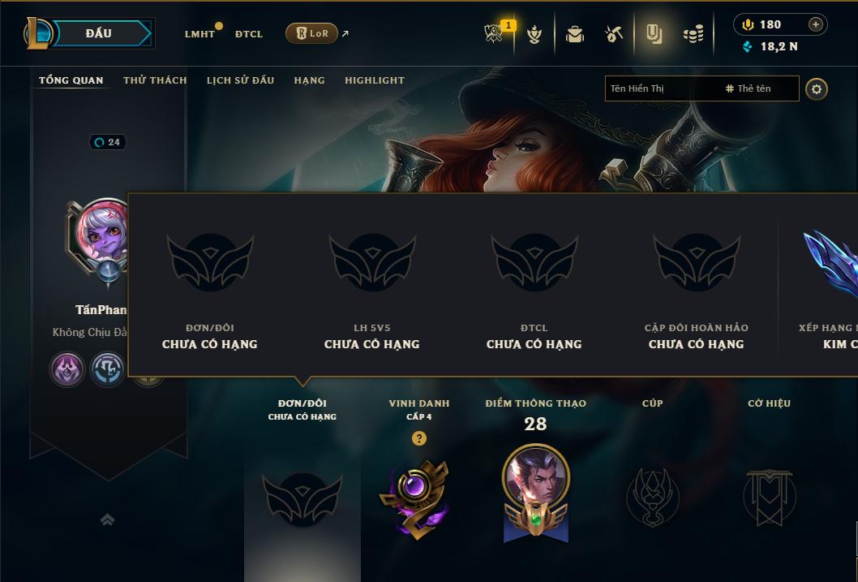Launch LoR via the LoR button
Screen dimensions: 858x582
(x=311, y=33)
